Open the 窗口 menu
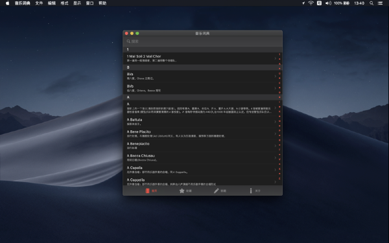Image resolution: width=389 pixels, height=243 pixels. coord(89,3)
